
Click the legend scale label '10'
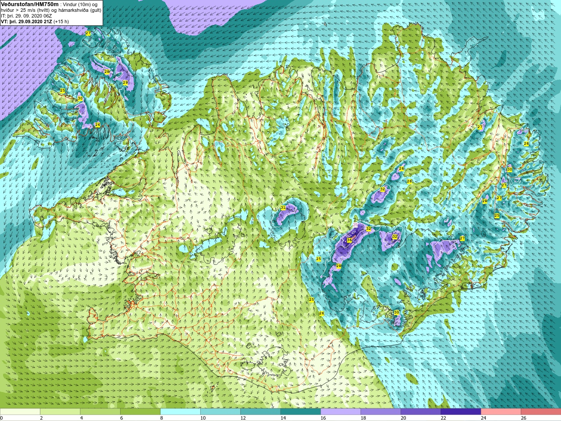click(x=202, y=418)
